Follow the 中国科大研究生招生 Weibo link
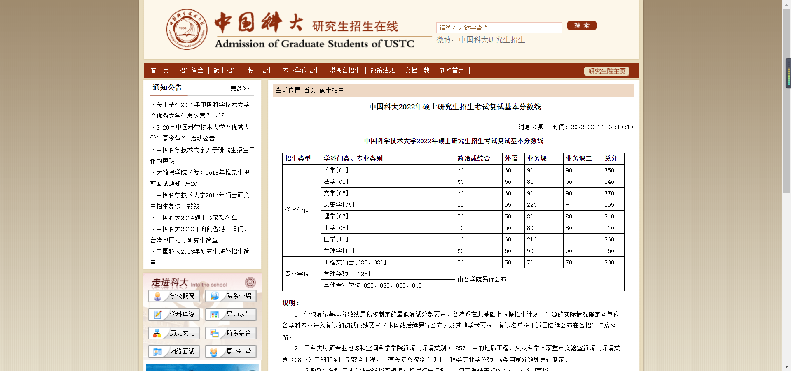Image resolution: width=791 pixels, height=371 pixels. (492, 40)
